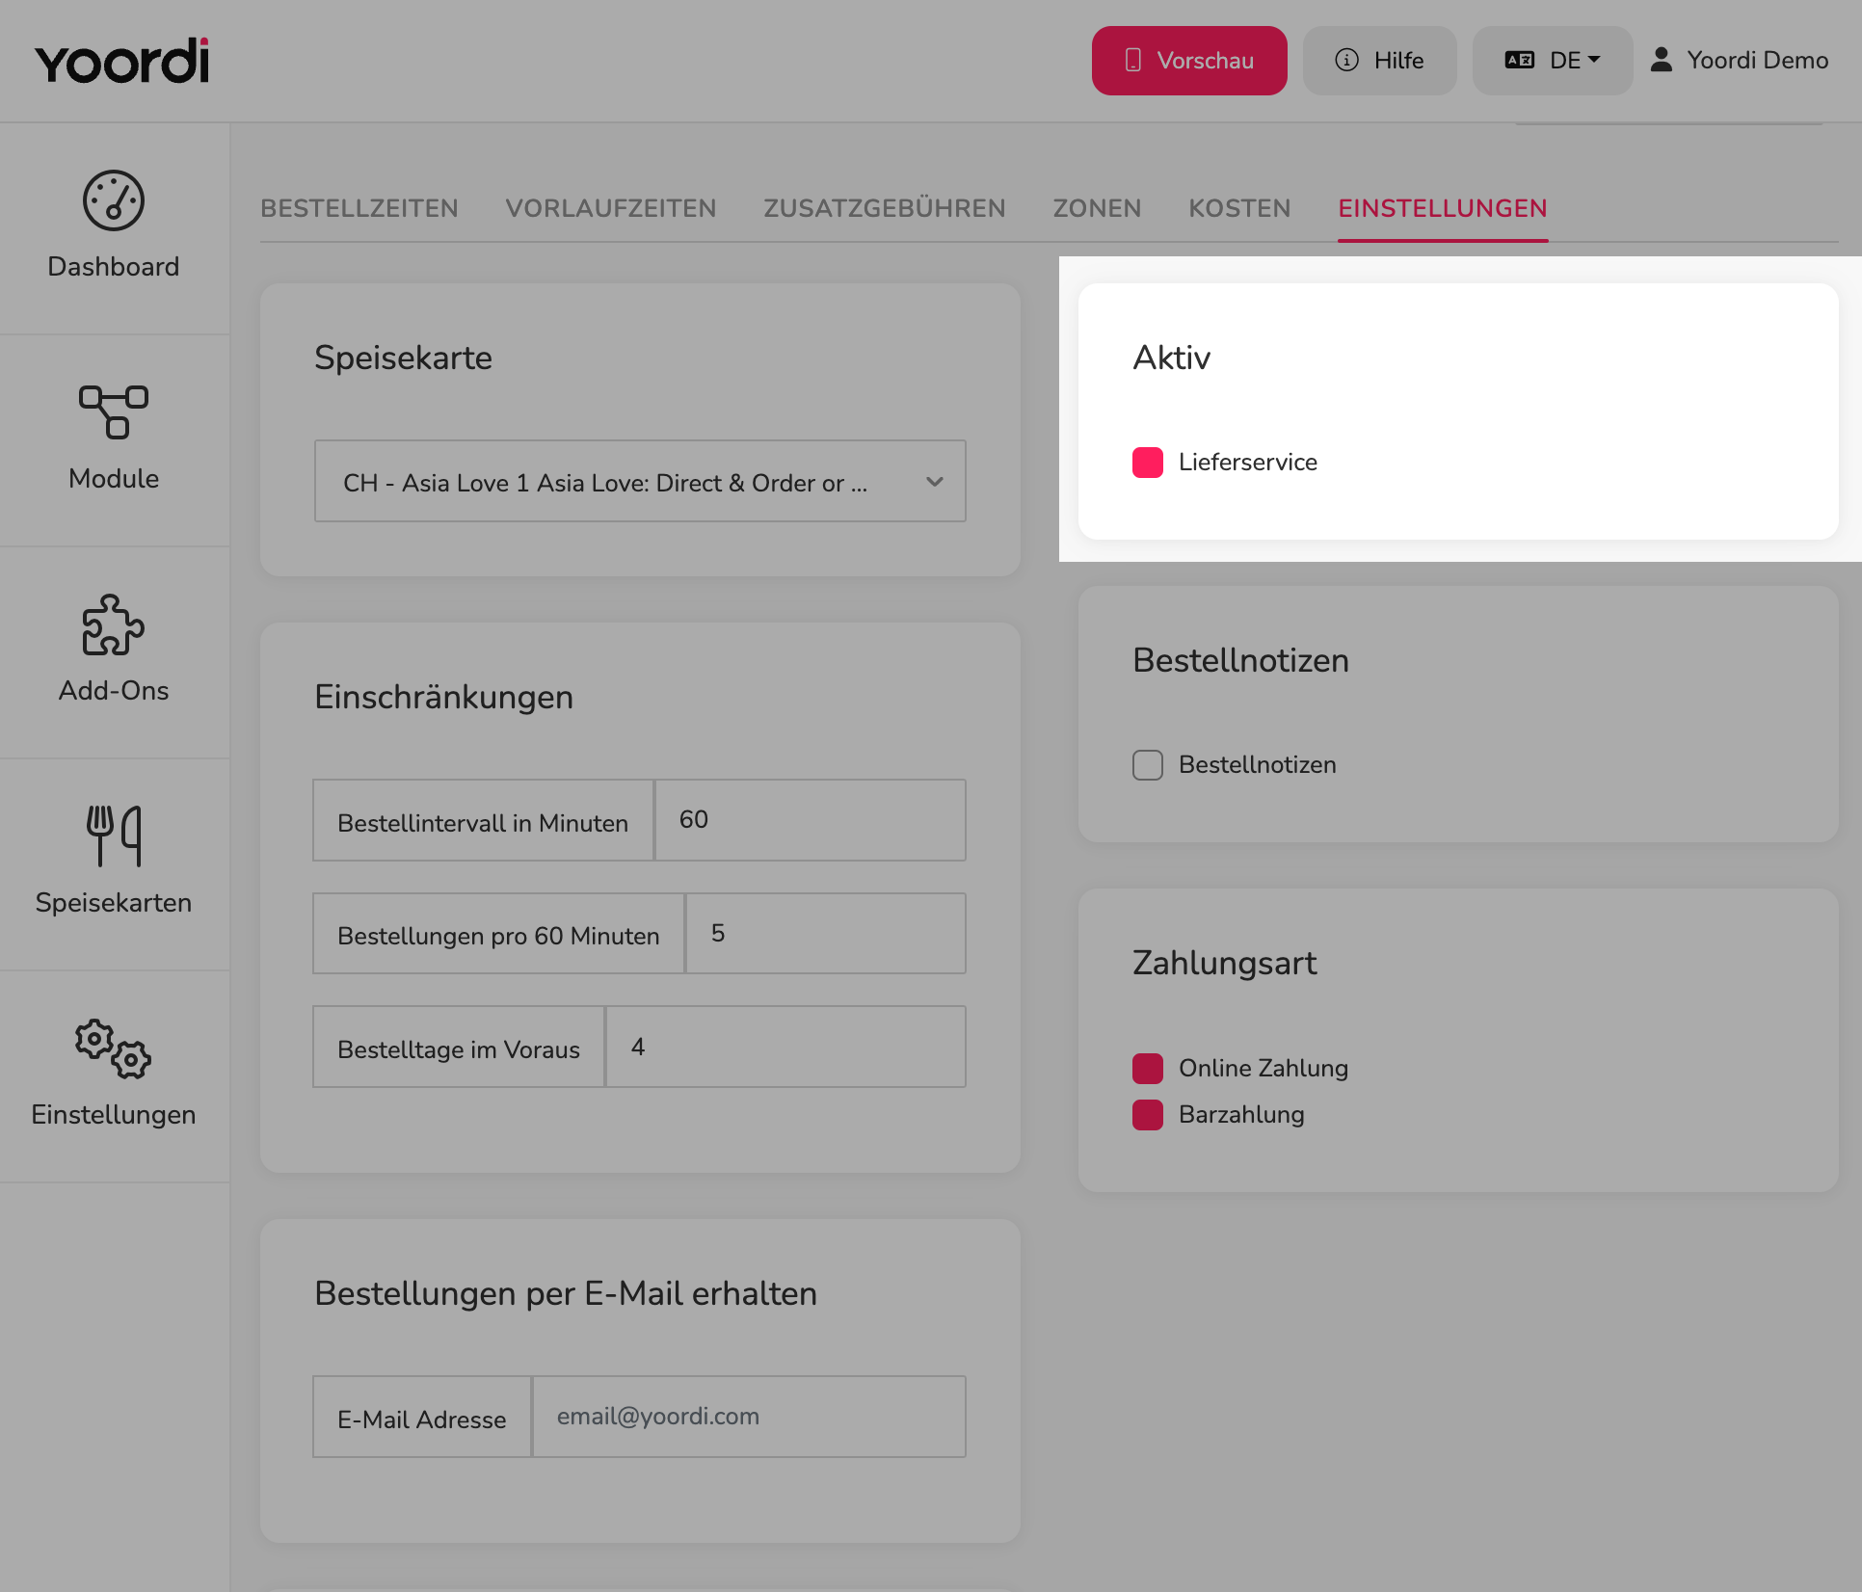Screen dimensions: 1862x1592
Task: Enable the Bestellnotizen checkbox
Action: pos(1148,765)
